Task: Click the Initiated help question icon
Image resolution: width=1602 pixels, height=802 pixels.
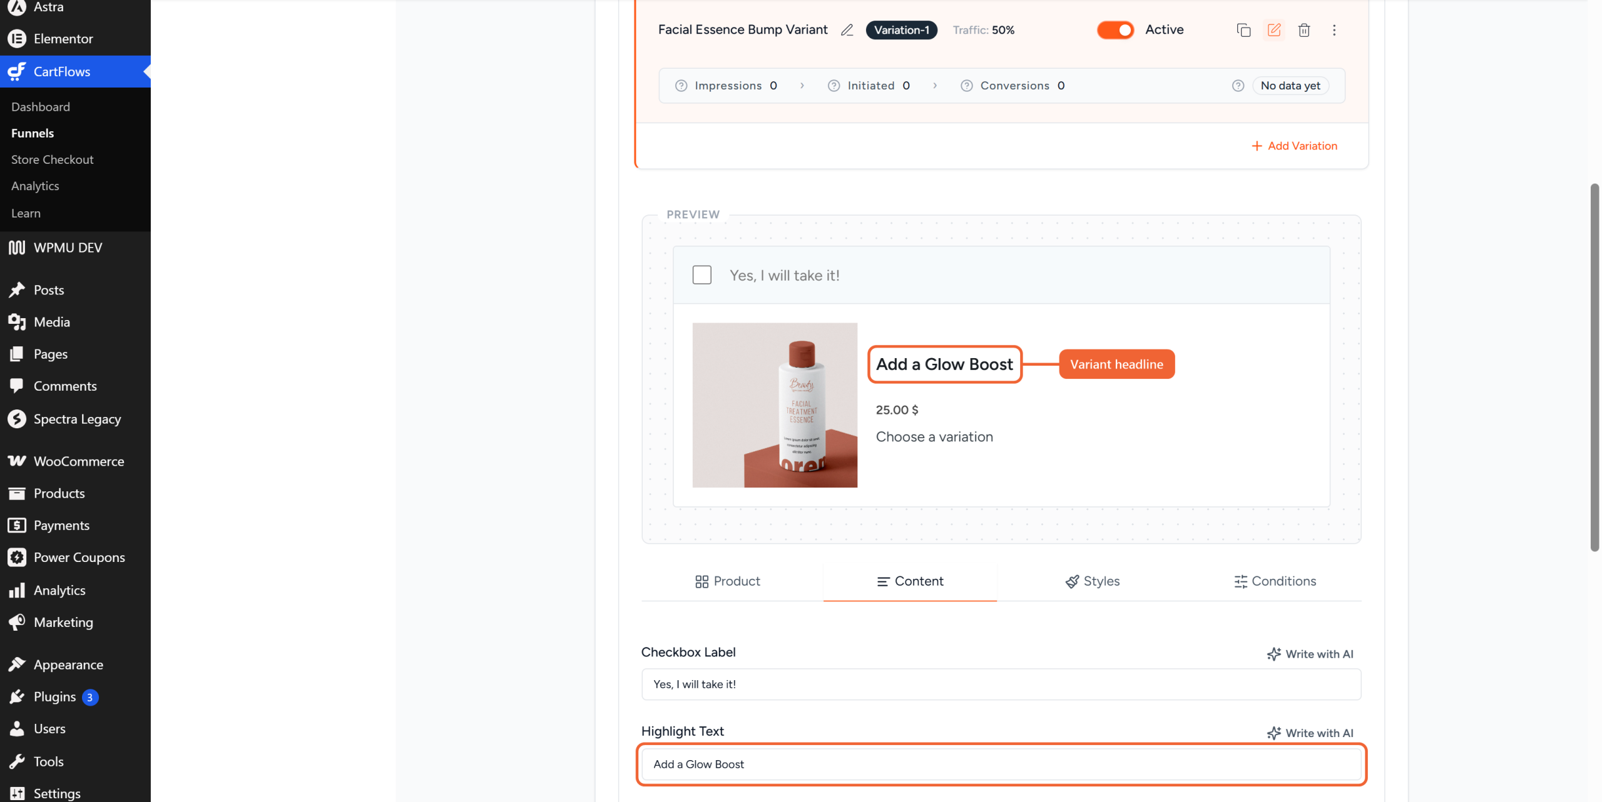Action: click(x=834, y=86)
